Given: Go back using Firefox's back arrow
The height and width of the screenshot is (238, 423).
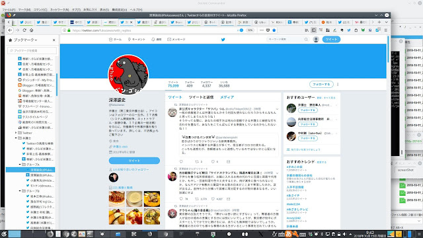Looking at the screenshot, I should (10, 30).
